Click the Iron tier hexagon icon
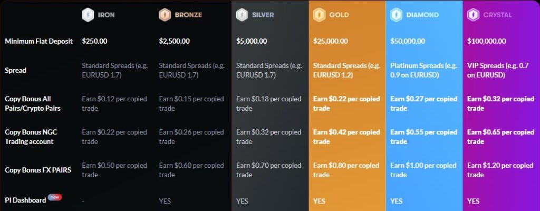The height and width of the screenshot is (211, 540). 88,15
